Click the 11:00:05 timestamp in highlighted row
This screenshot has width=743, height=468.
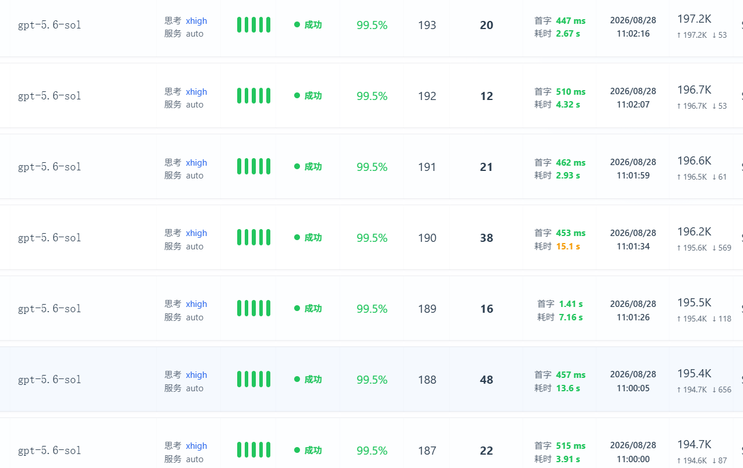pyautogui.click(x=633, y=388)
